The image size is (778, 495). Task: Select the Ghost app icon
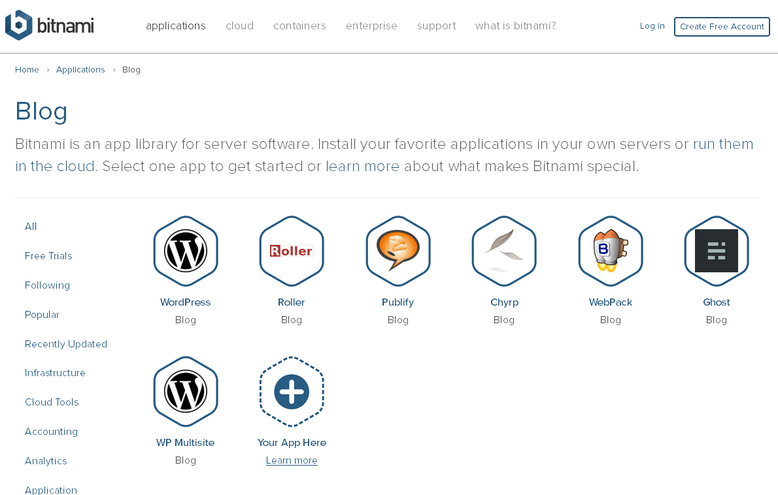tap(717, 251)
